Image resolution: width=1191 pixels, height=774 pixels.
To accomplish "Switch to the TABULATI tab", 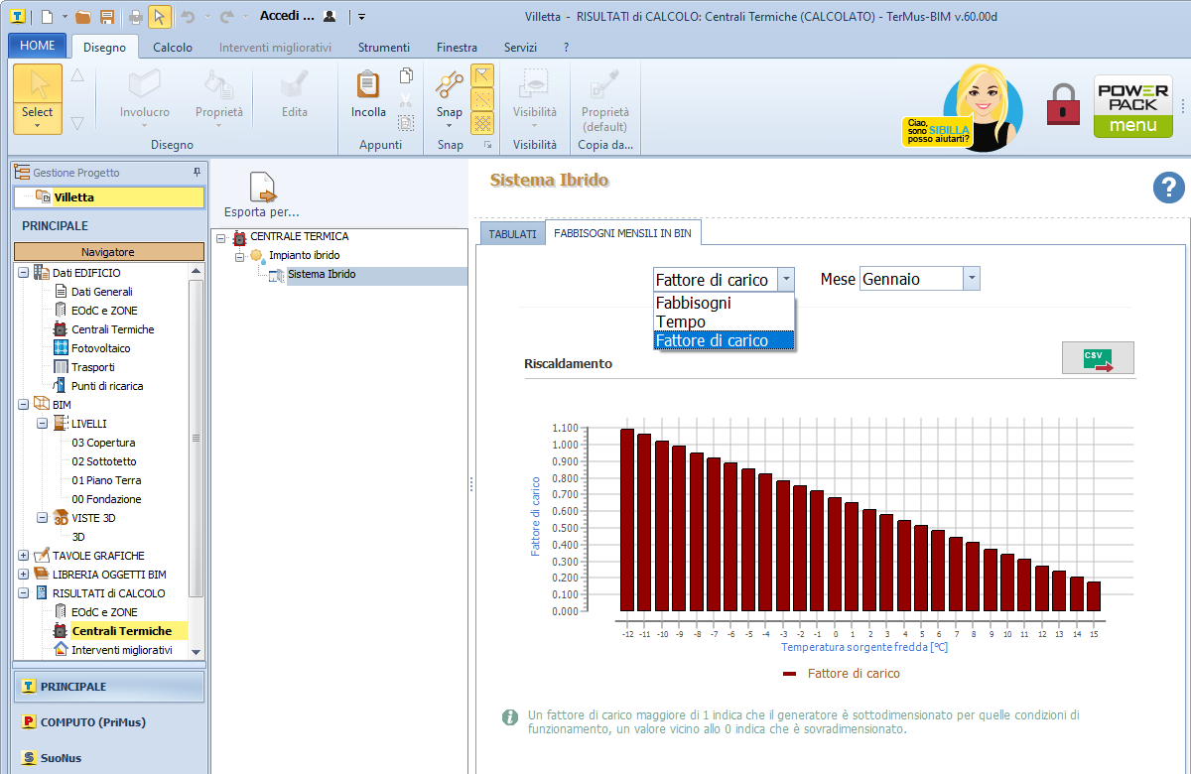I will [512, 234].
